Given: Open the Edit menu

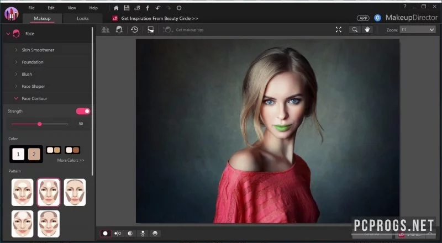Looking at the screenshot, I should (51, 8).
